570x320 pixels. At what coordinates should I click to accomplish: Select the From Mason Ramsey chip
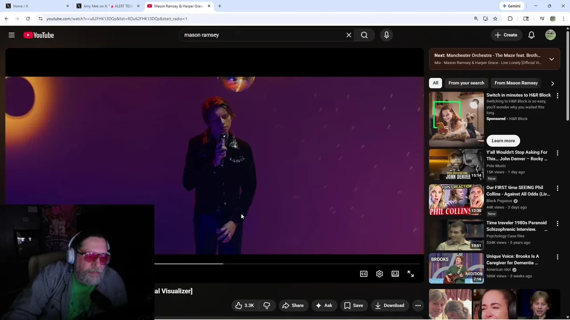click(x=516, y=83)
